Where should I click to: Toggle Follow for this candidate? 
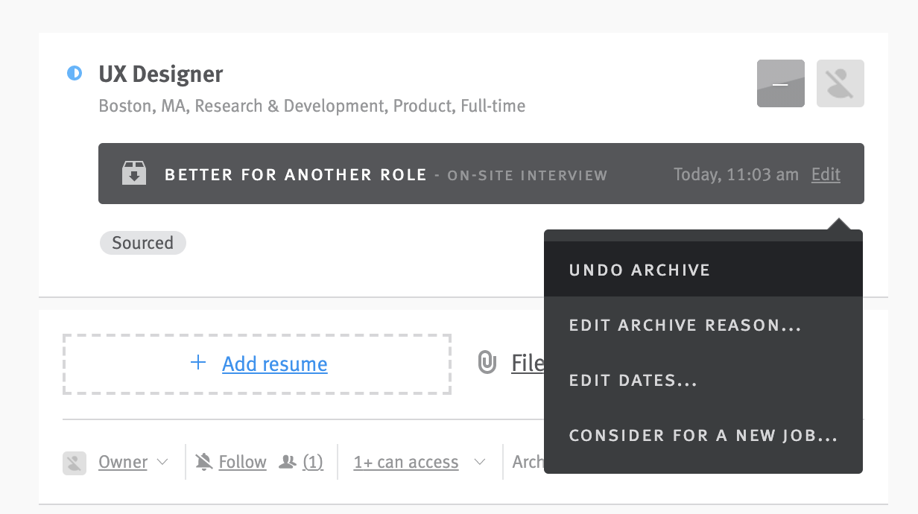coord(242,462)
